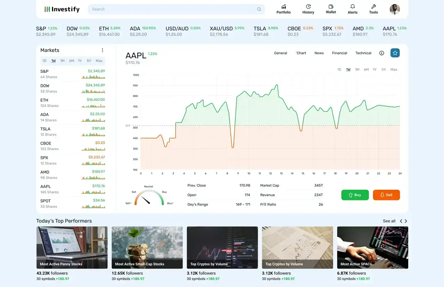Click the right arrow next to See all

coord(405,221)
